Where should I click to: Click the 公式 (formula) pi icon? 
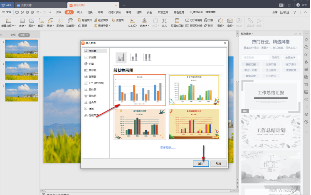tap(164, 20)
